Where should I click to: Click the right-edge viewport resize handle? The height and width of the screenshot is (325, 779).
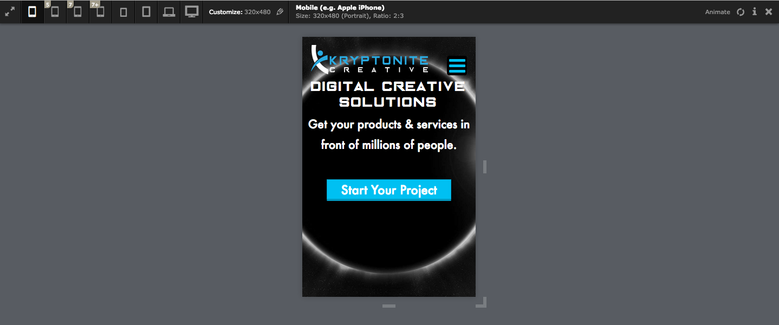484,167
